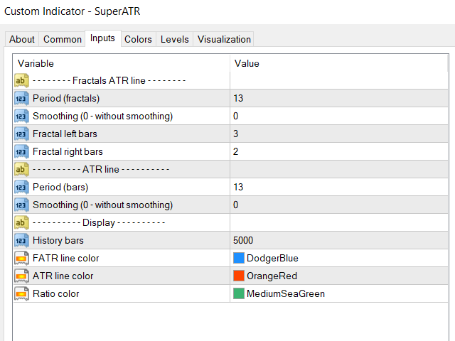Click the integer icon next to Fractal right bars
Viewport: 455px width, 341px height.
tap(21, 151)
